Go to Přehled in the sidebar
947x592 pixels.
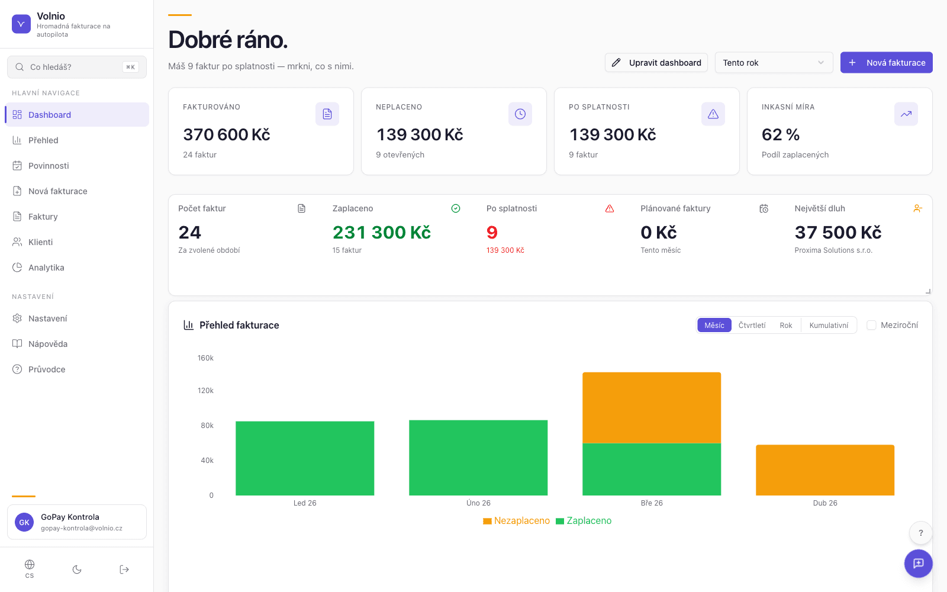coord(77,140)
